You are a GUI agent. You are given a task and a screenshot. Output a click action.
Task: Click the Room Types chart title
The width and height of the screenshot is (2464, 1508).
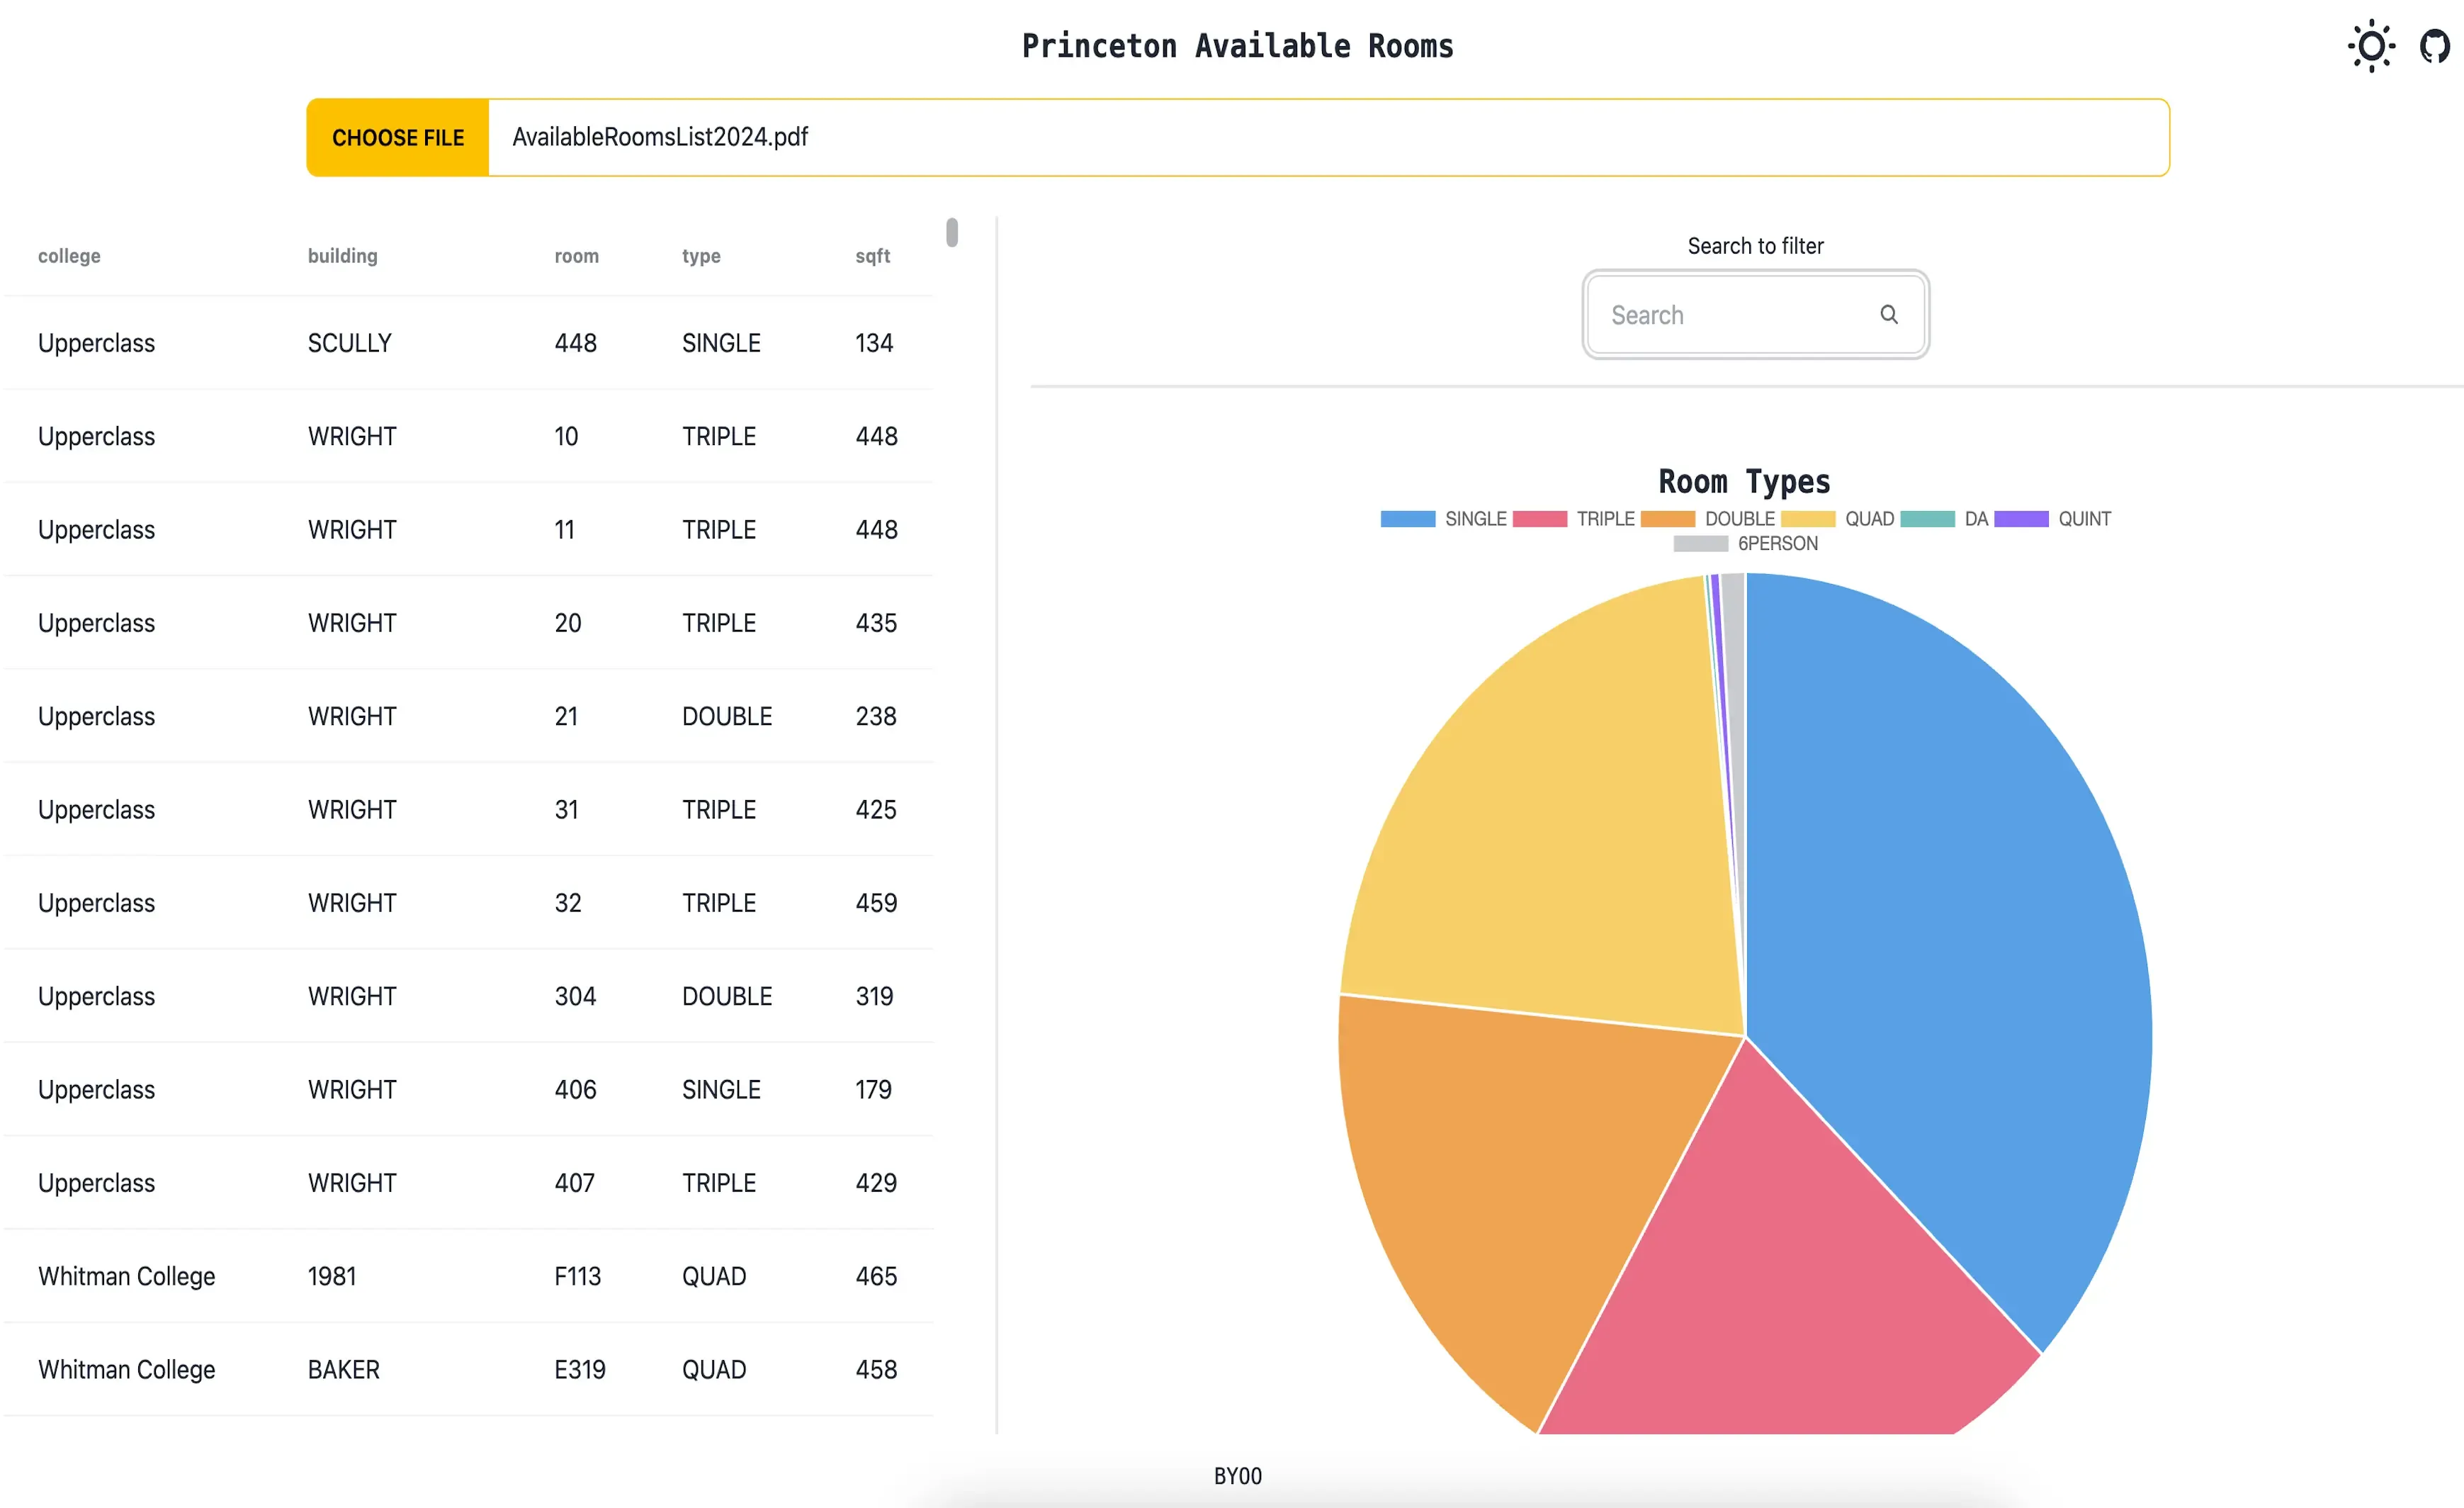click(1744, 482)
